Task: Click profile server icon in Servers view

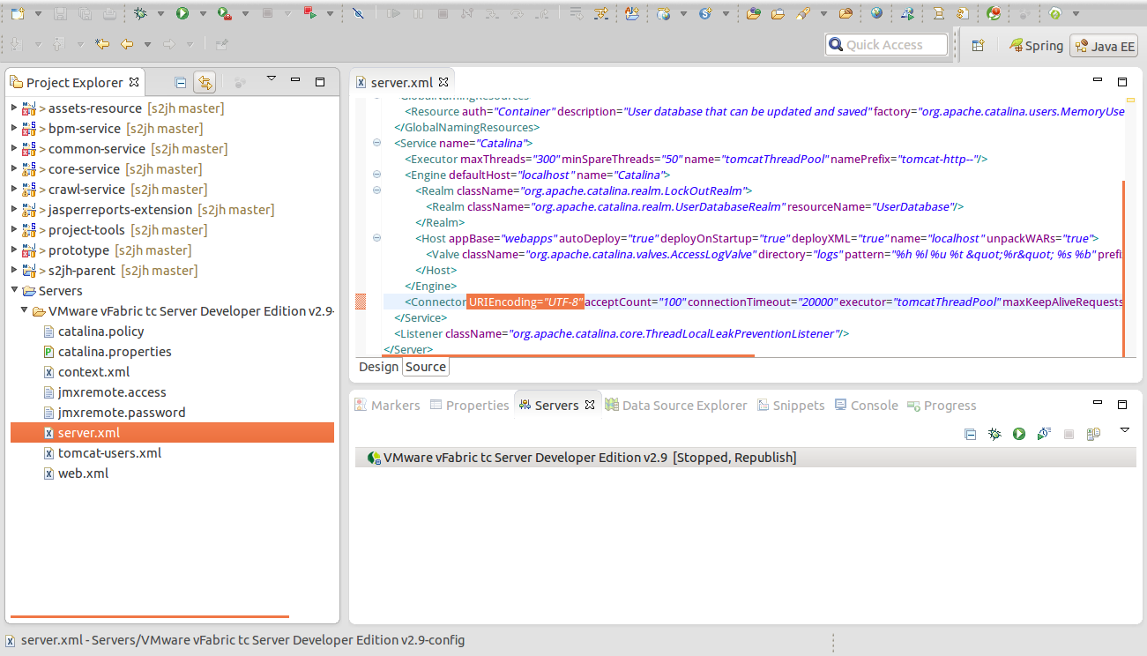Action: point(1044,434)
